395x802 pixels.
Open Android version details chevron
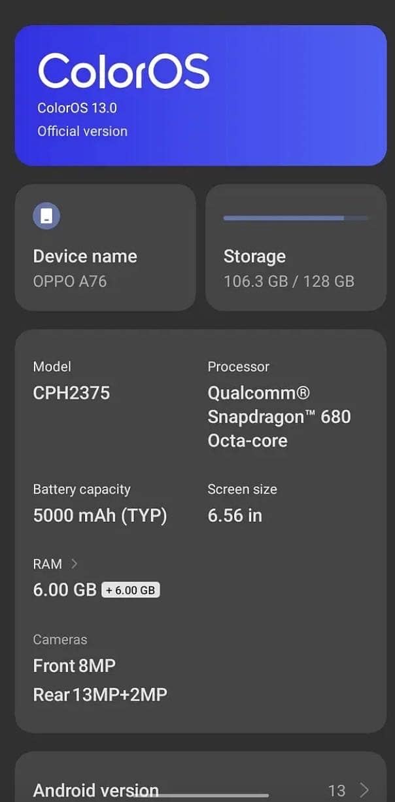point(364,790)
